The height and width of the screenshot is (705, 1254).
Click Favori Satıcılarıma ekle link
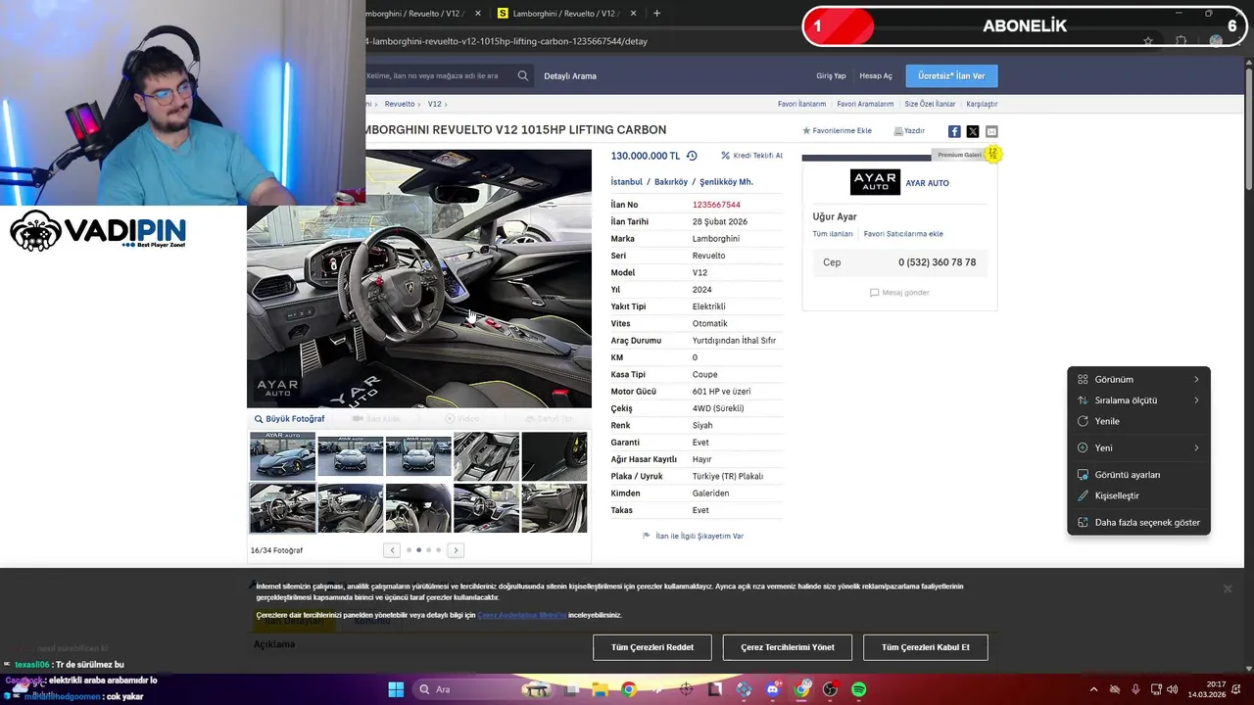[903, 234]
